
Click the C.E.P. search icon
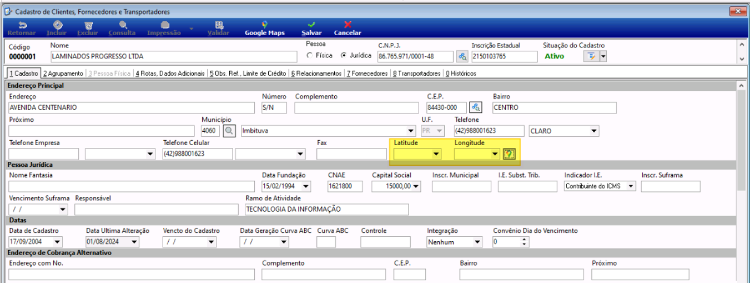[476, 108]
